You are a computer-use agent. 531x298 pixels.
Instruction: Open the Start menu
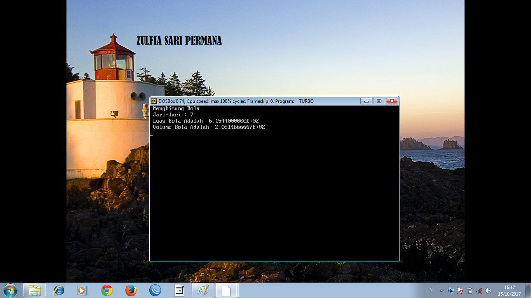[10, 290]
